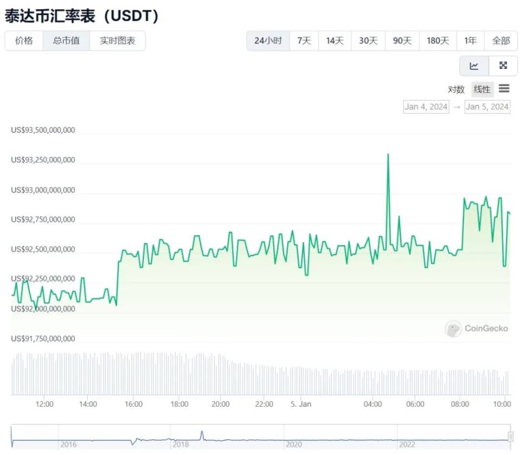The height and width of the screenshot is (455, 527).
Task: Switch to line chart view icon
Action: pos(474,66)
